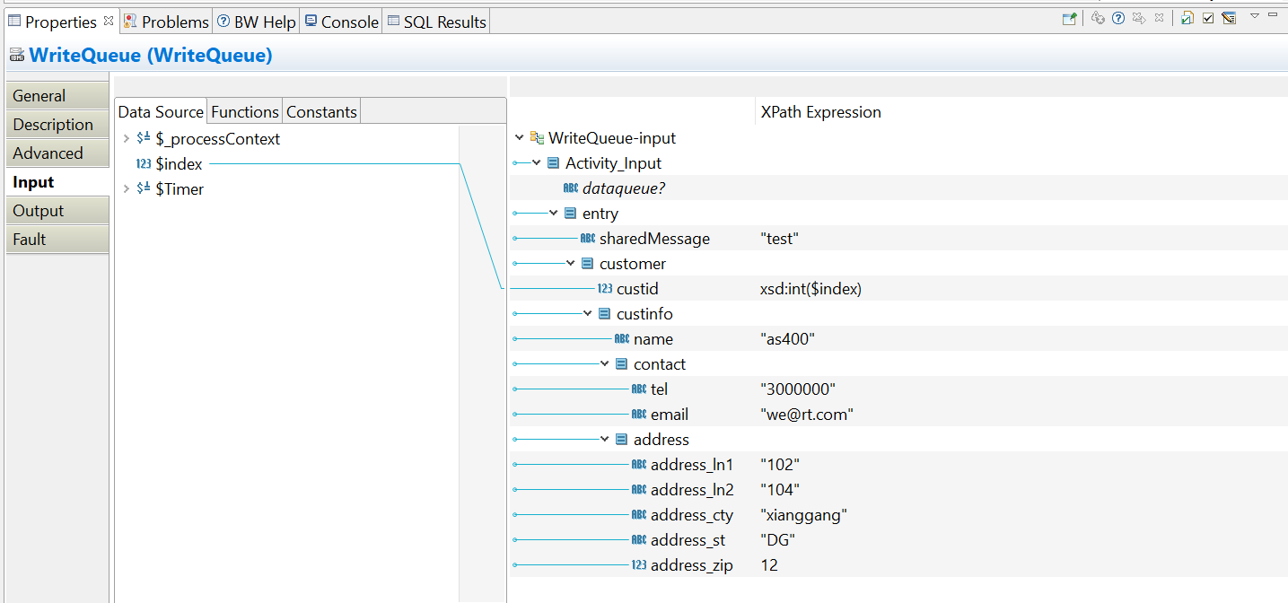This screenshot has width=1288, height=603.
Task: Click the WriteQueue activity icon in header
Action: click(x=16, y=56)
